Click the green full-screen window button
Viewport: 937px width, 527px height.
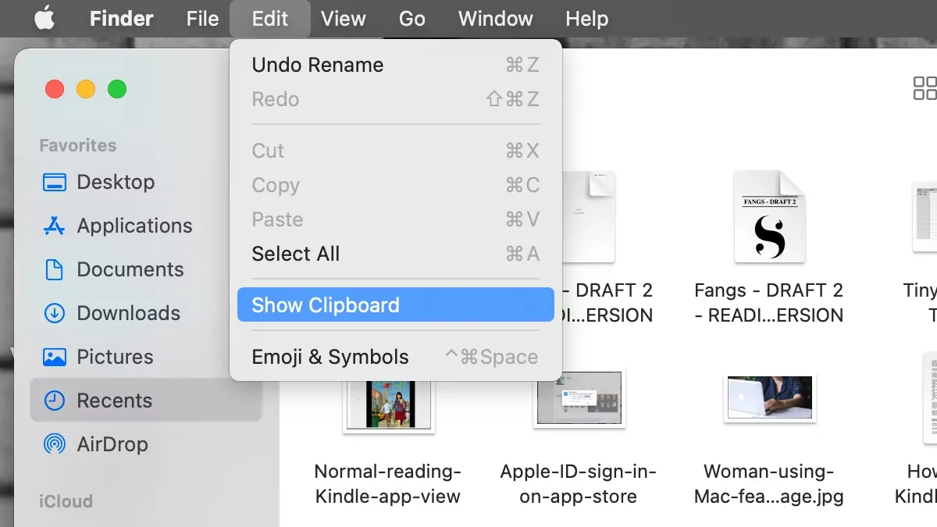pos(117,89)
